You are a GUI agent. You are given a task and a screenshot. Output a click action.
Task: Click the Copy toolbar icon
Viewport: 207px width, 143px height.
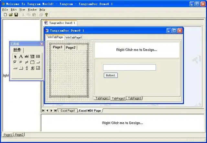click(28, 15)
